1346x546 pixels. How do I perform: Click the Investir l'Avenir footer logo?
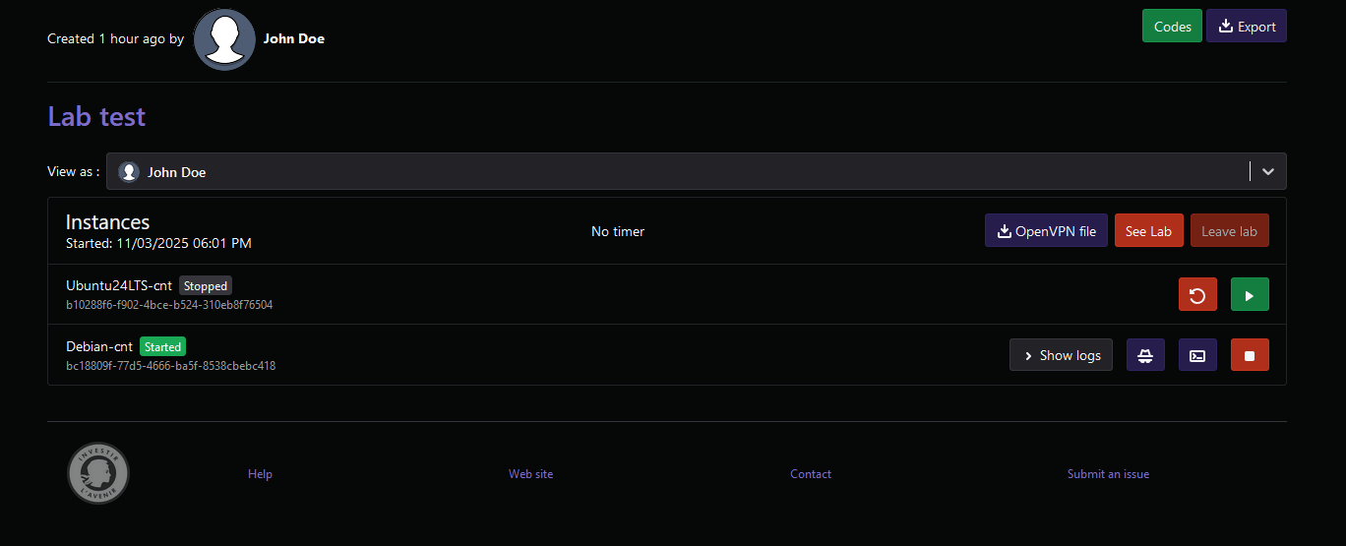click(x=98, y=473)
